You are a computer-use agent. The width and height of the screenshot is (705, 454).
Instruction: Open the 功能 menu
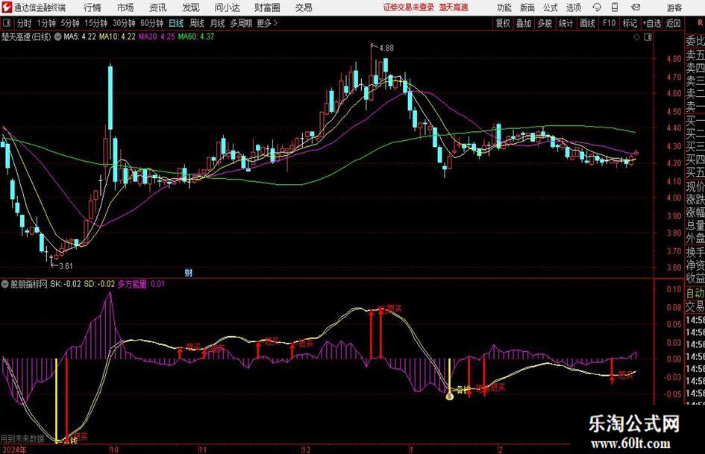pos(504,7)
